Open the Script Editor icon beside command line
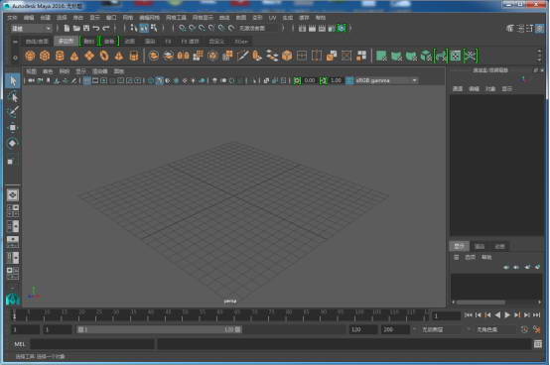The width and height of the screenshot is (550, 365). [x=538, y=344]
